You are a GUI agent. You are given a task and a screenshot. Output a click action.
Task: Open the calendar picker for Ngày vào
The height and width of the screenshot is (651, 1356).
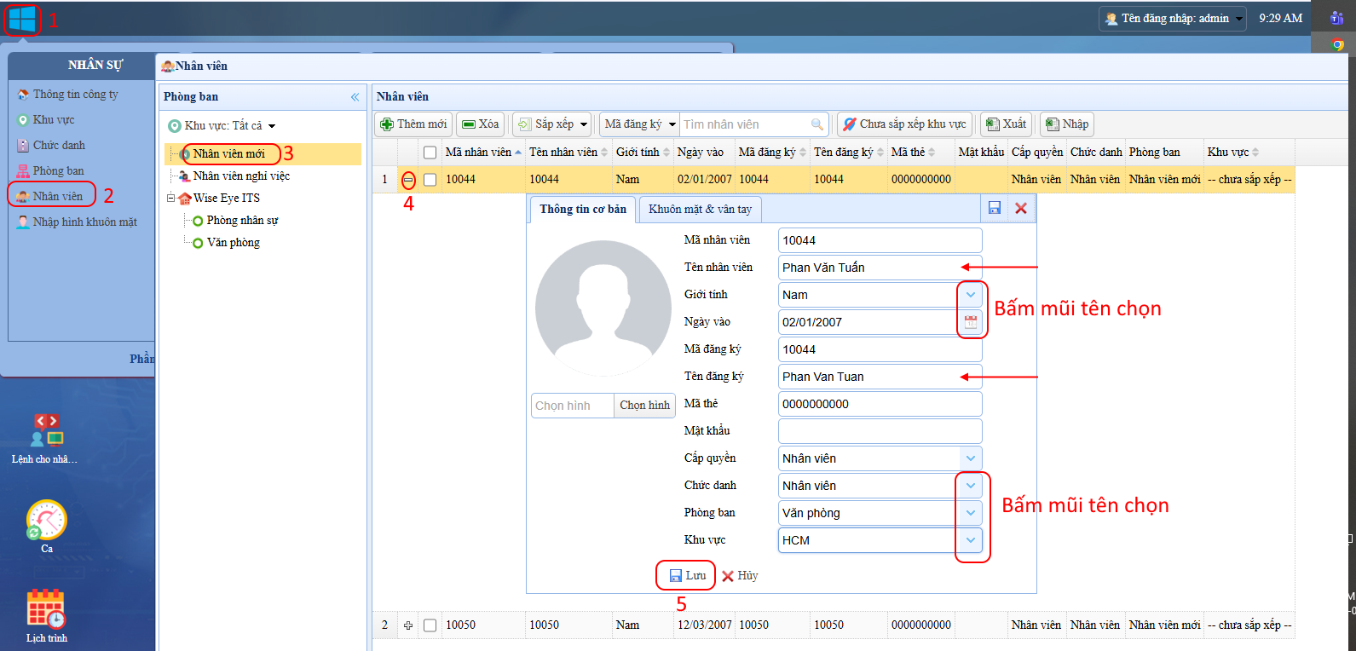[970, 322]
